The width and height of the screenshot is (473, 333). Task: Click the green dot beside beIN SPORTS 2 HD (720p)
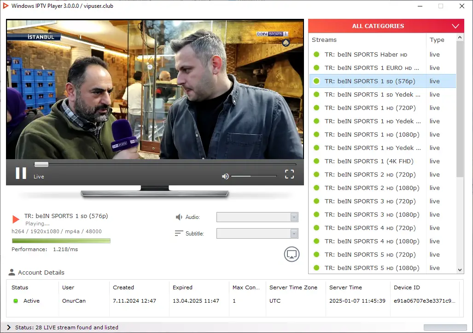tap(316, 174)
